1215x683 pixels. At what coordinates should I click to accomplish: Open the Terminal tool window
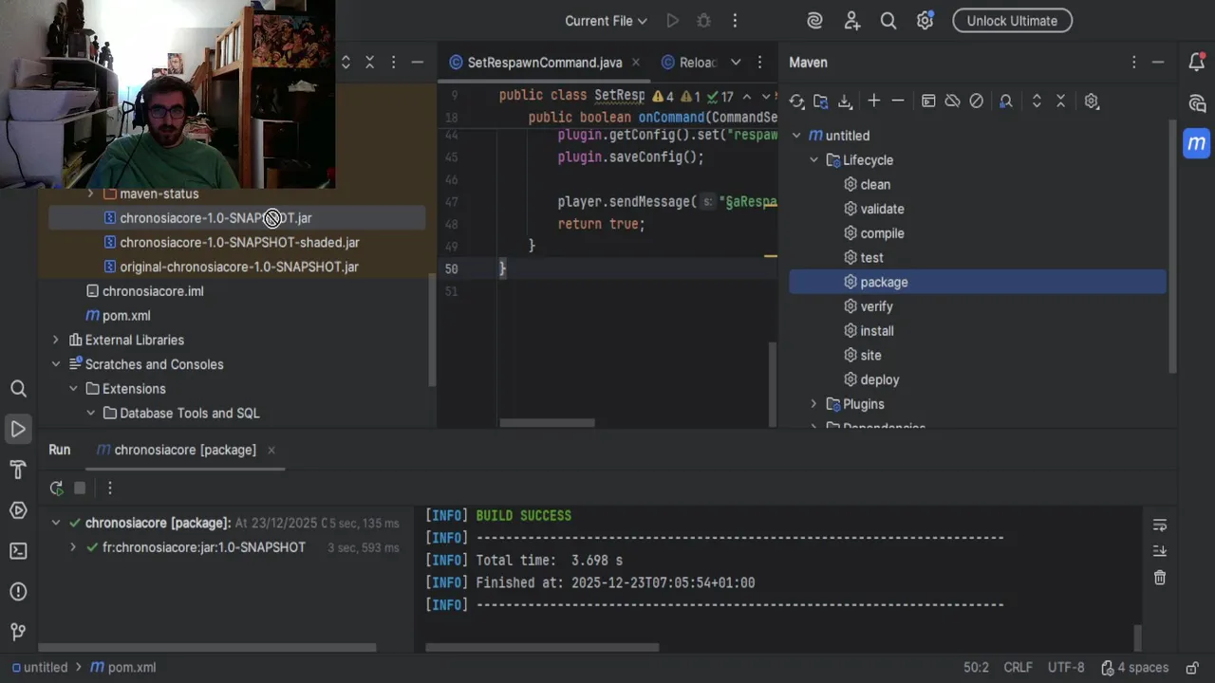[18, 550]
